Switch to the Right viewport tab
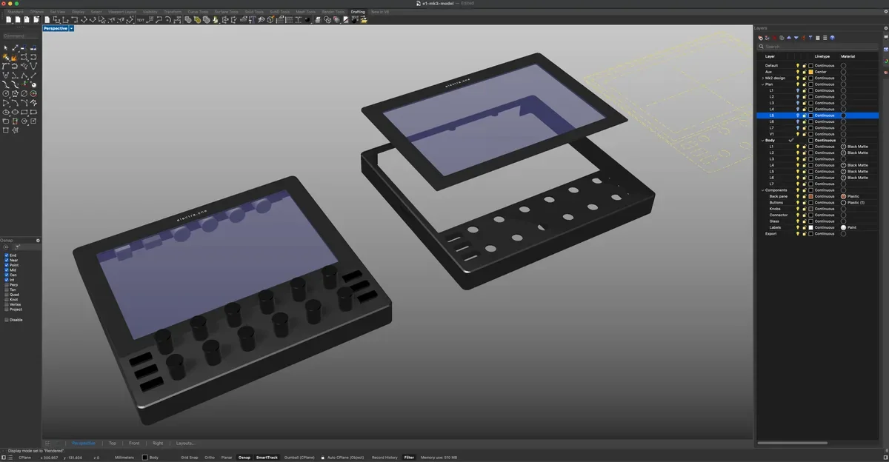 tap(158, 443)
